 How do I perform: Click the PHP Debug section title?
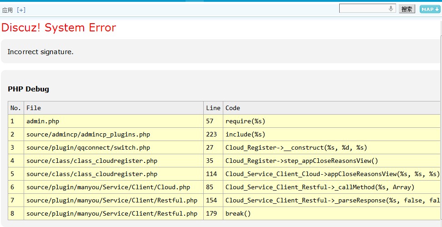coord(28,89)
